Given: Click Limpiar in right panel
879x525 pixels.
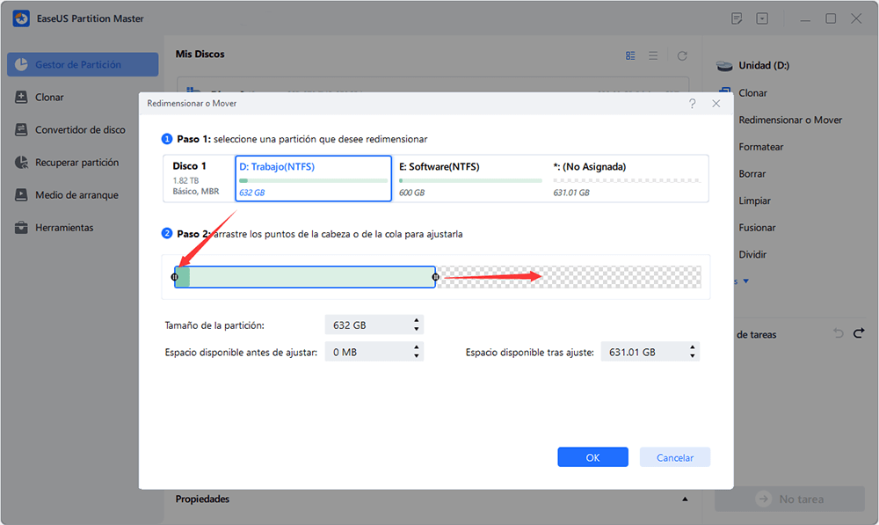Looking at the screenshot, I should (x=754, y=201).
